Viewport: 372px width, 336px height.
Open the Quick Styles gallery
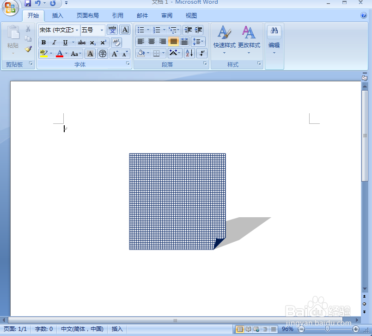224,40
